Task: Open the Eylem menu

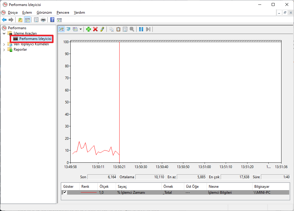Action: click(27, 13)
